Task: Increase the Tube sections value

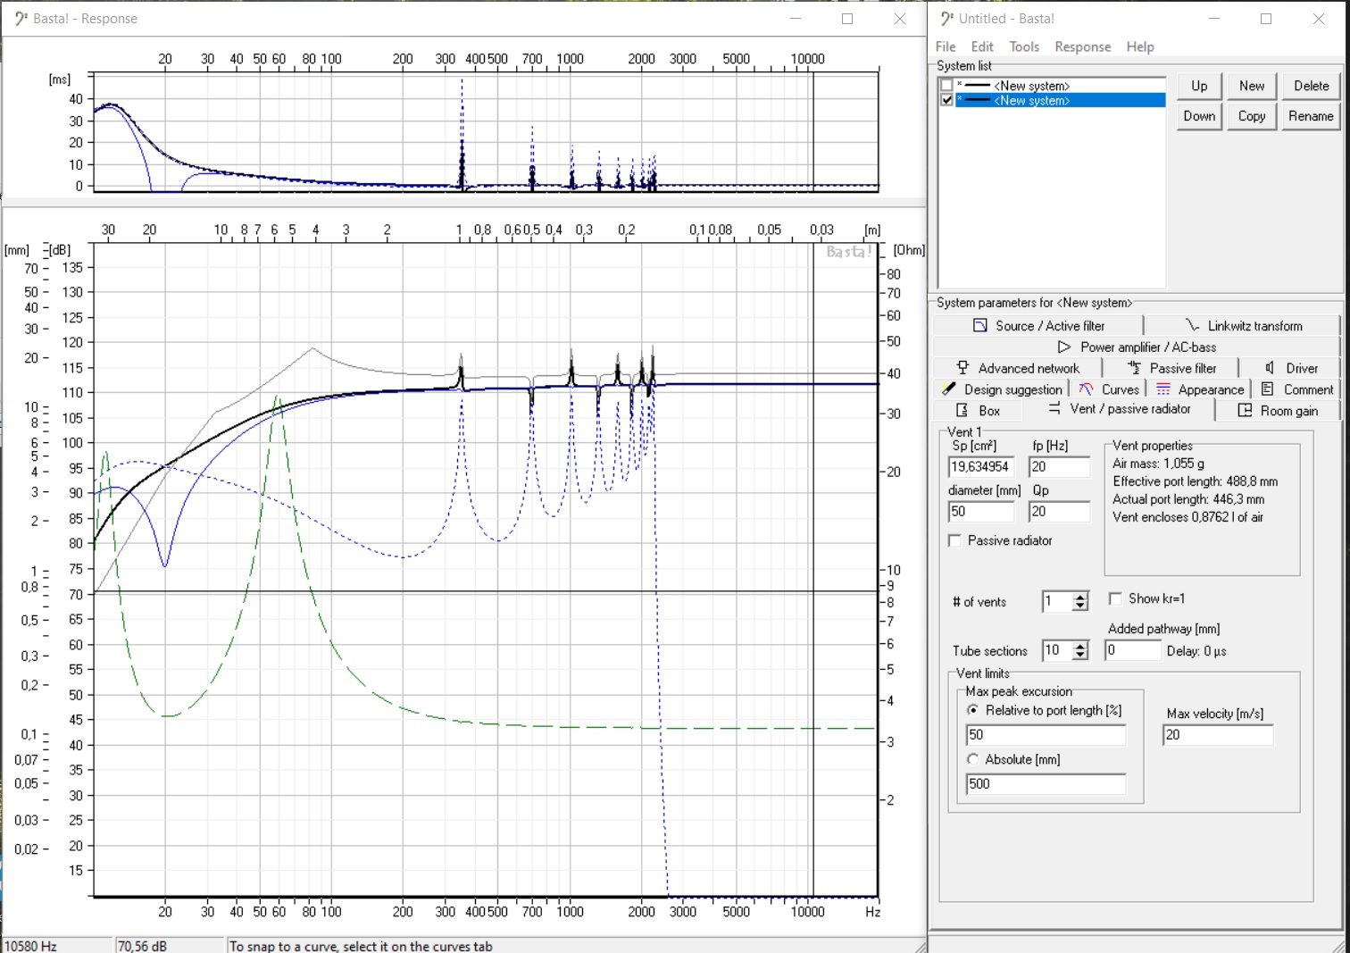Action: pyautogui.click(x=1080, y=646)
